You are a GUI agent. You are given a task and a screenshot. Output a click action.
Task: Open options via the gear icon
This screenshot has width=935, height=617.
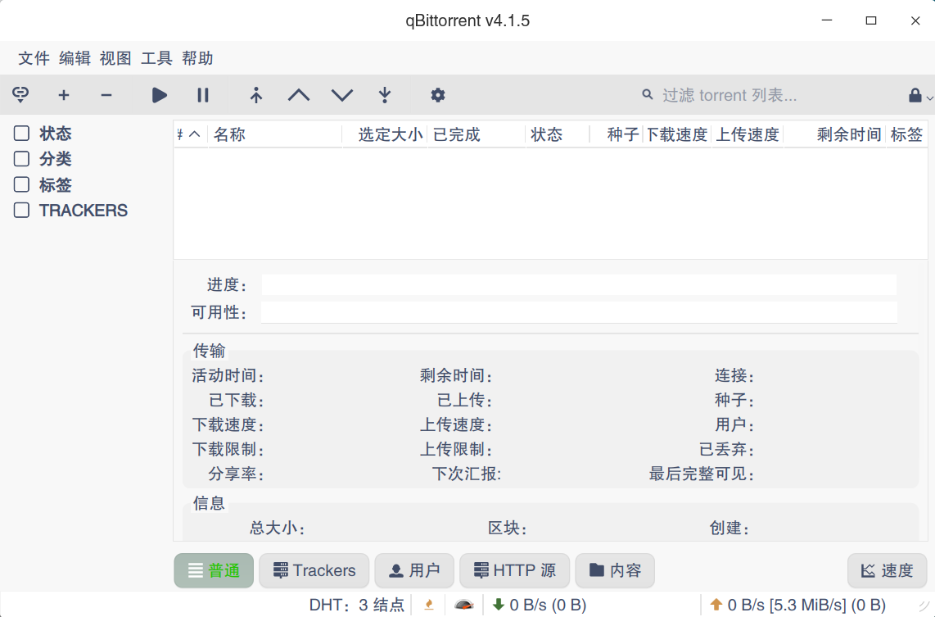438,95
